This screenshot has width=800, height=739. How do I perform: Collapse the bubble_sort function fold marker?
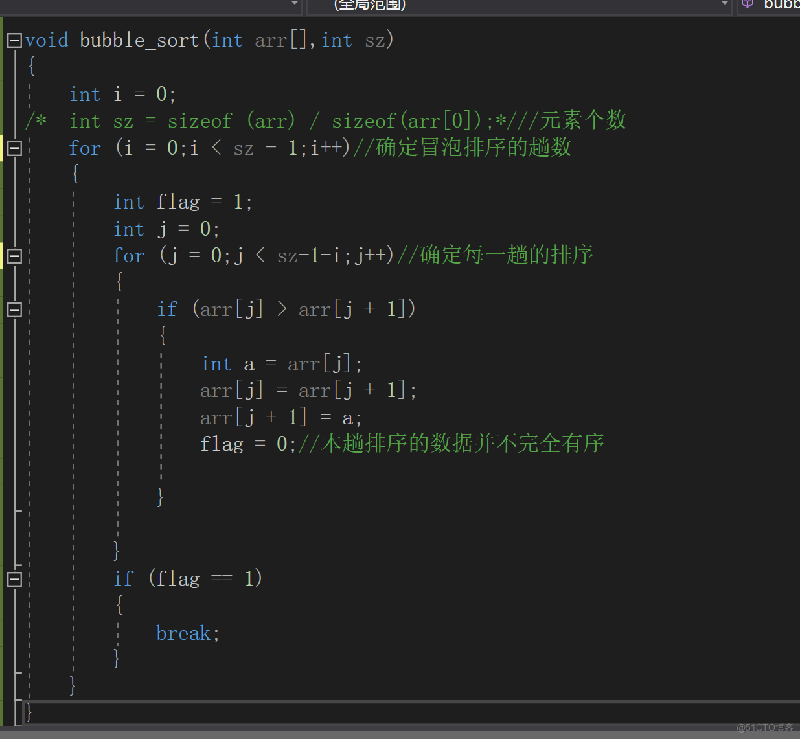pos(14,41)
